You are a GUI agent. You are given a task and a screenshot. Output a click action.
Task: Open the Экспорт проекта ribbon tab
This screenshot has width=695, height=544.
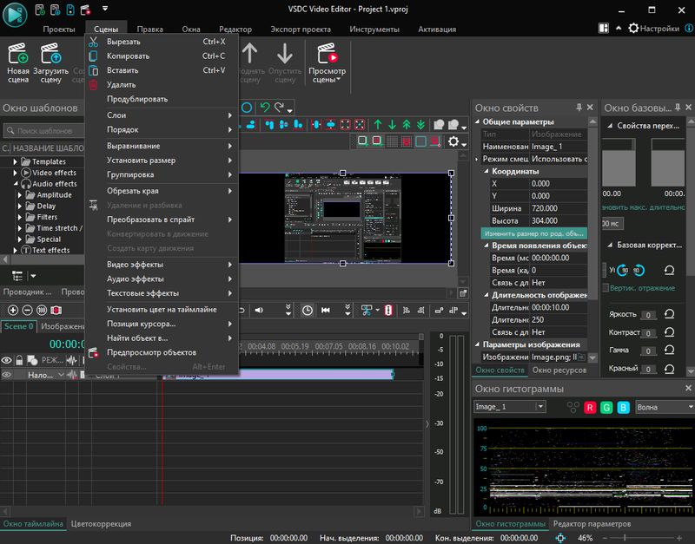[x=300, y=29]
